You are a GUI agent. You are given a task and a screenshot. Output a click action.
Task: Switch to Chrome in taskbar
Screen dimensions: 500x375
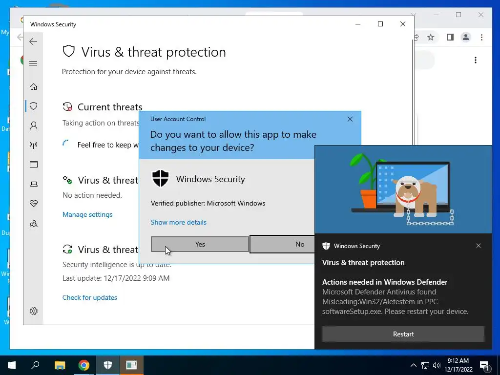[84, 365]
